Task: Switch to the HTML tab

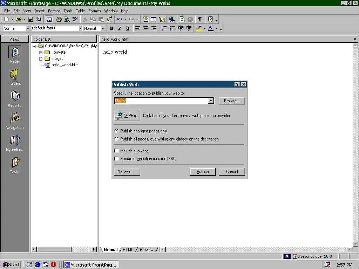Action: coord(128,249)
